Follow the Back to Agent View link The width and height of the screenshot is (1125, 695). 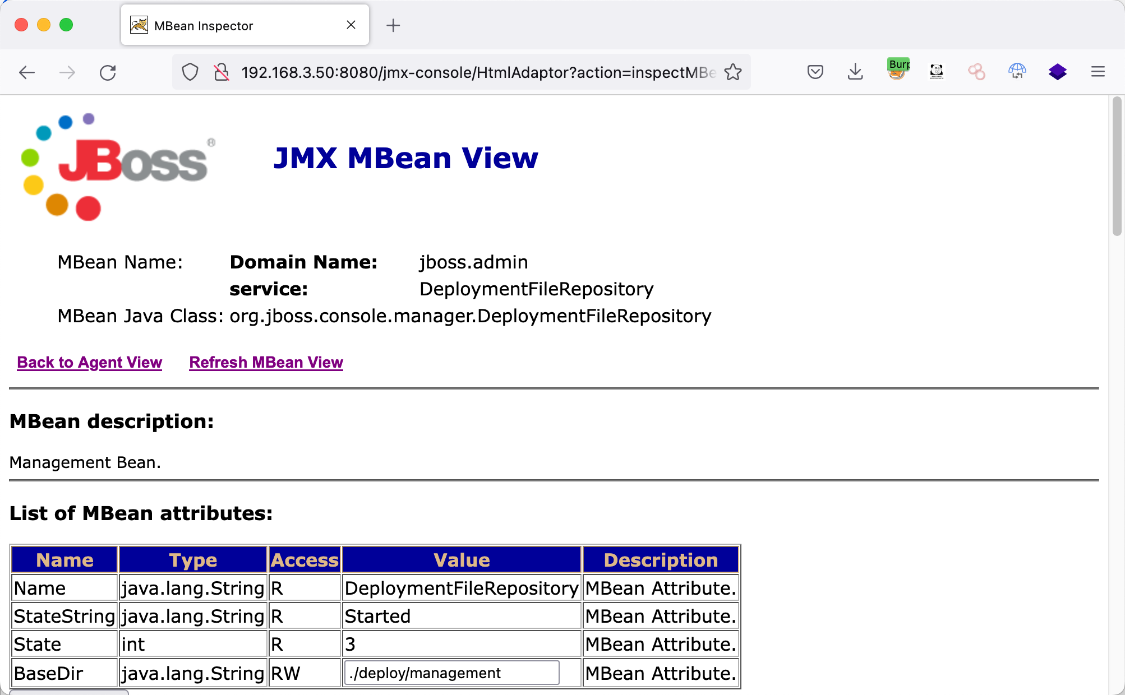90,363
